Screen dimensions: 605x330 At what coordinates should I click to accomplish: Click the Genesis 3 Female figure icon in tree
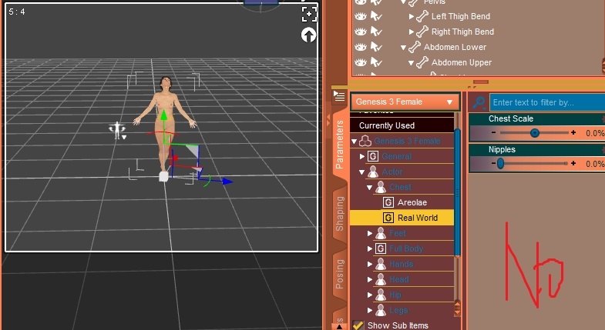pos(365,142)
